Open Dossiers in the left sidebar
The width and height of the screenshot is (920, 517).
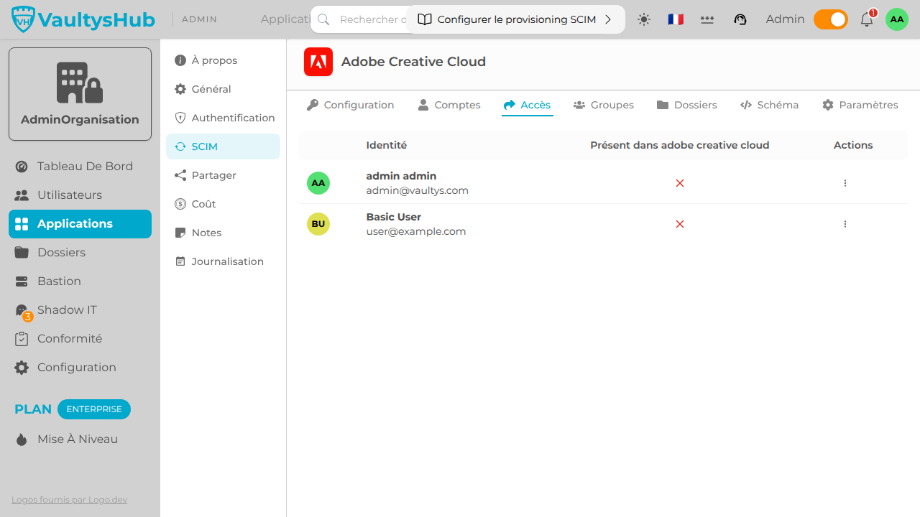pyautogui.click(x=80, y=253)
